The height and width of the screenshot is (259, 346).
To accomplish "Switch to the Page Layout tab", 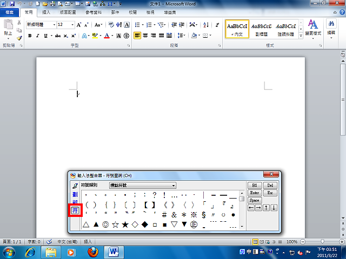I will (68, 12).
